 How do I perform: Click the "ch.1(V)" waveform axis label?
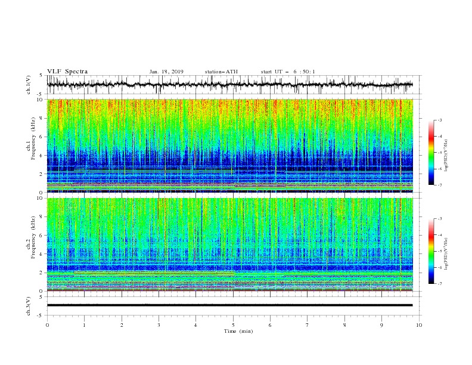click(x=29, y=85)
